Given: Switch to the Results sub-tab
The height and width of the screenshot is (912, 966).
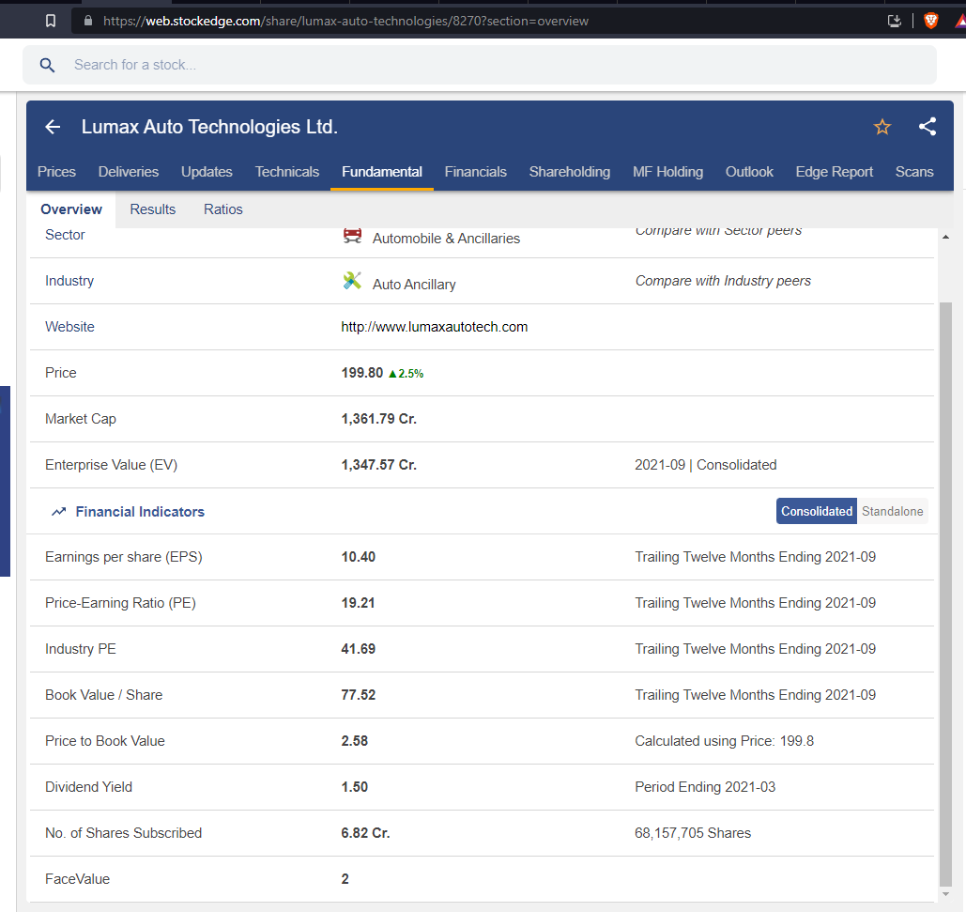Looking at the screenshot, I should (x=153, y=209).
